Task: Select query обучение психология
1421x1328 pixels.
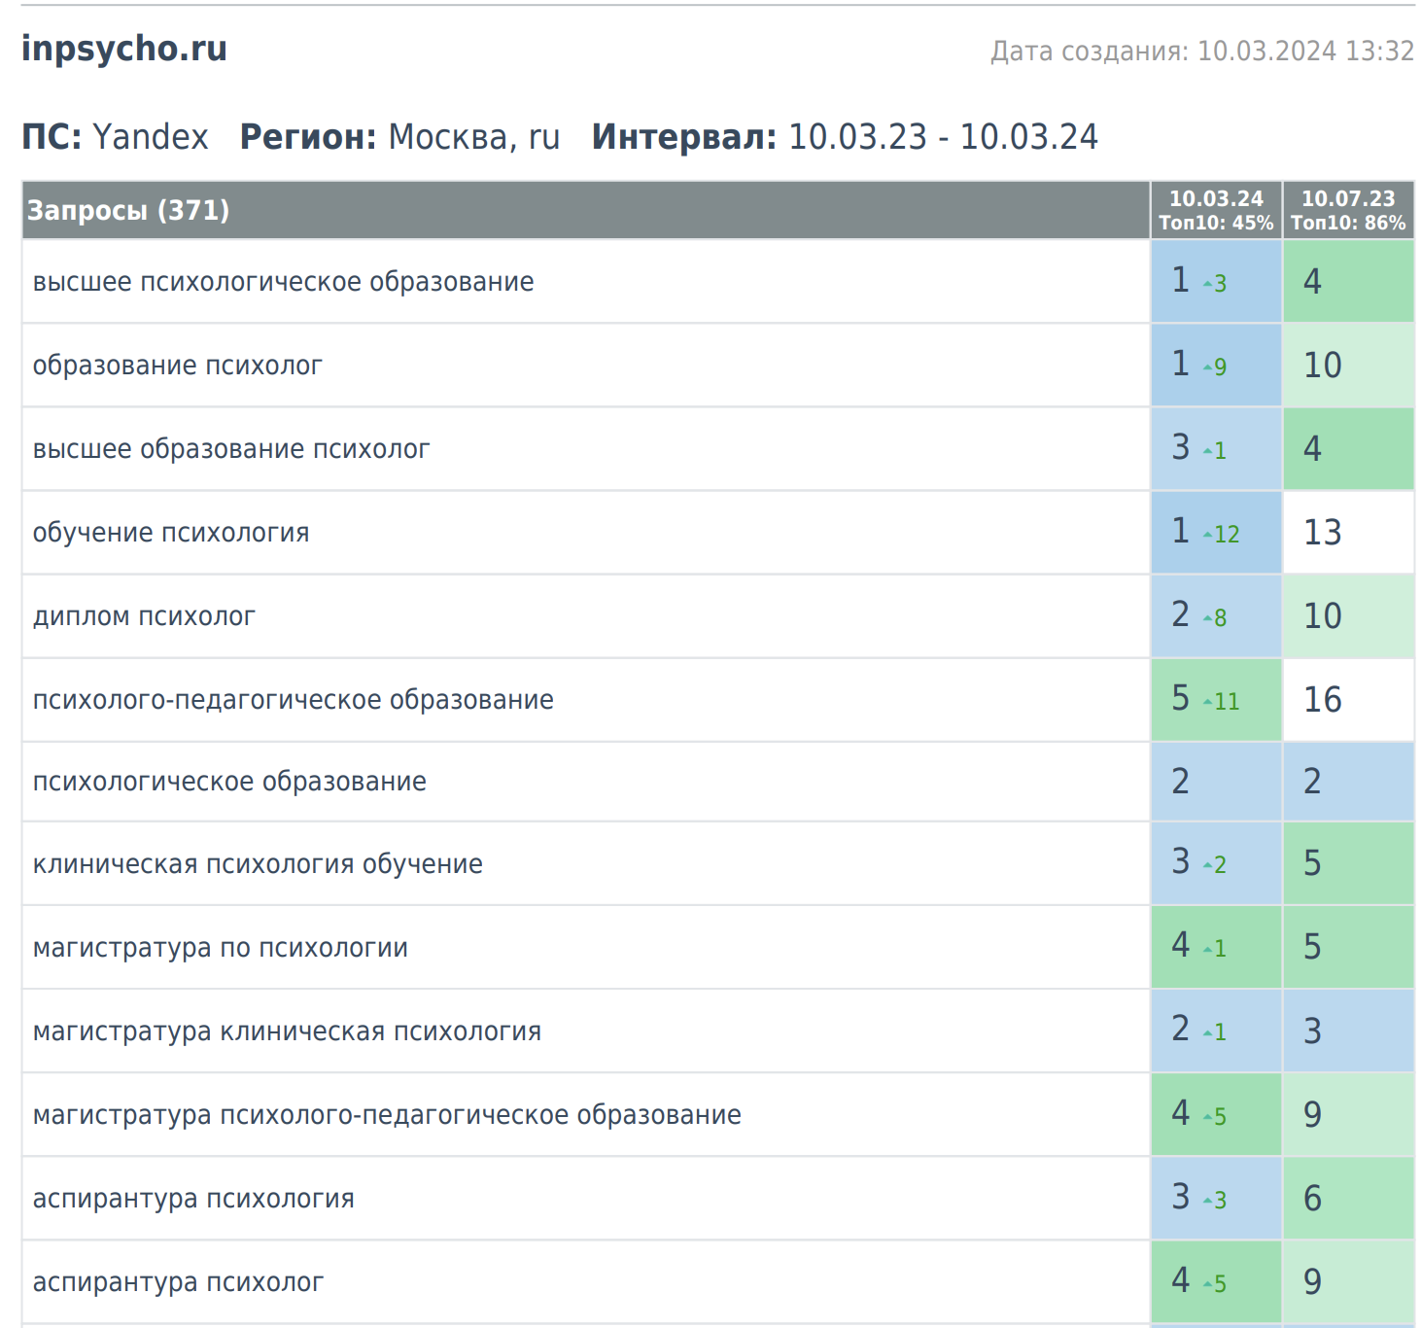Action: pyautogui.click(x=171, y=533)
